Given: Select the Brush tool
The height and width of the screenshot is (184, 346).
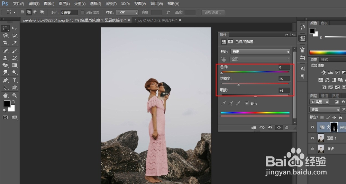Looking at the screenshot, I should [14, 51].
